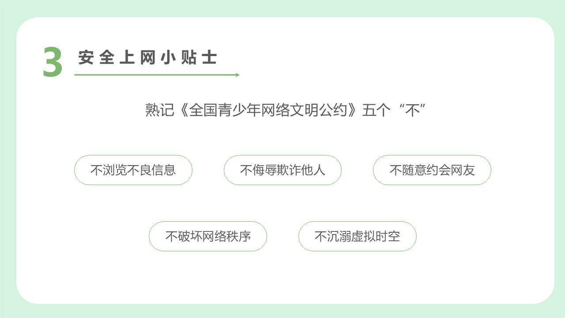Click the first heading character 安
The width and height of the screenshot is (565, 318).
click(86, 57)
